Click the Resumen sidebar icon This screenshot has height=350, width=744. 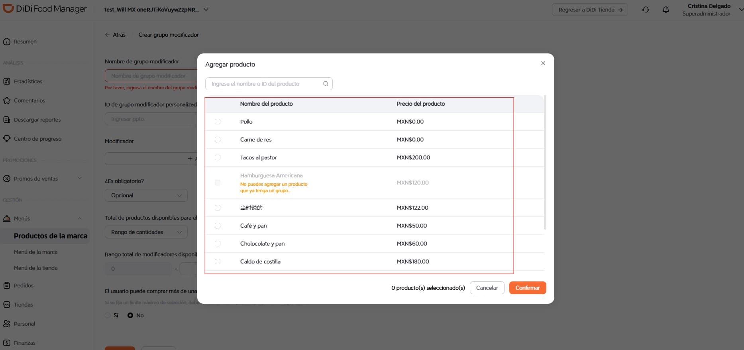coord(7,41)
